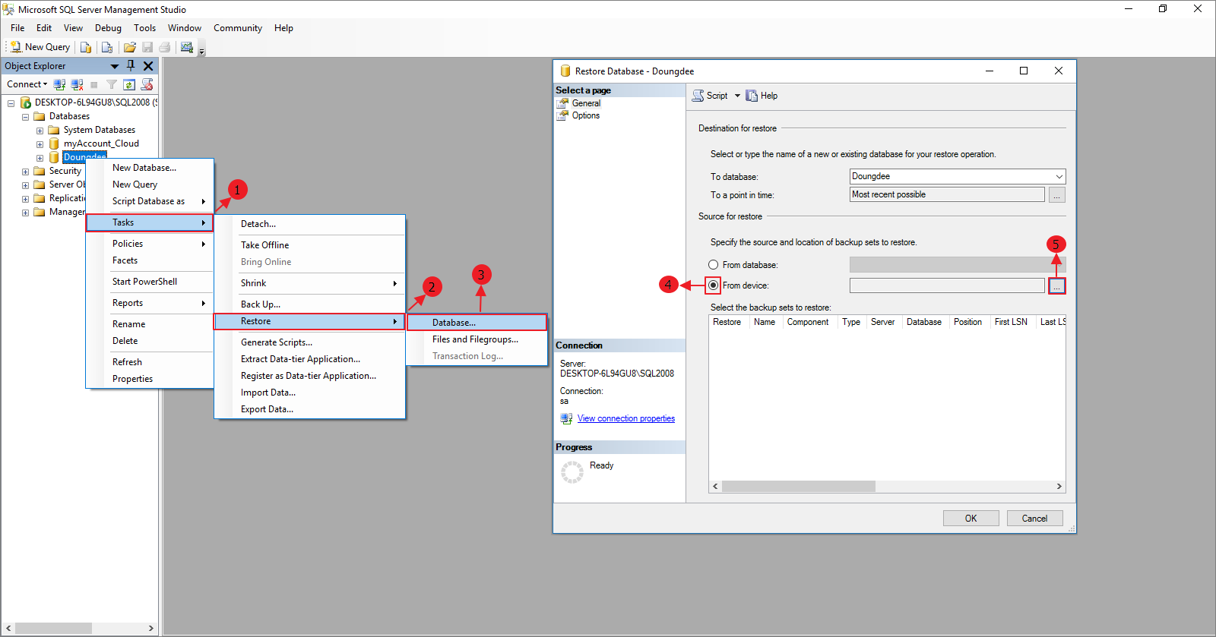
Task: Click the From device path field
Action: [x=947, y=285]
